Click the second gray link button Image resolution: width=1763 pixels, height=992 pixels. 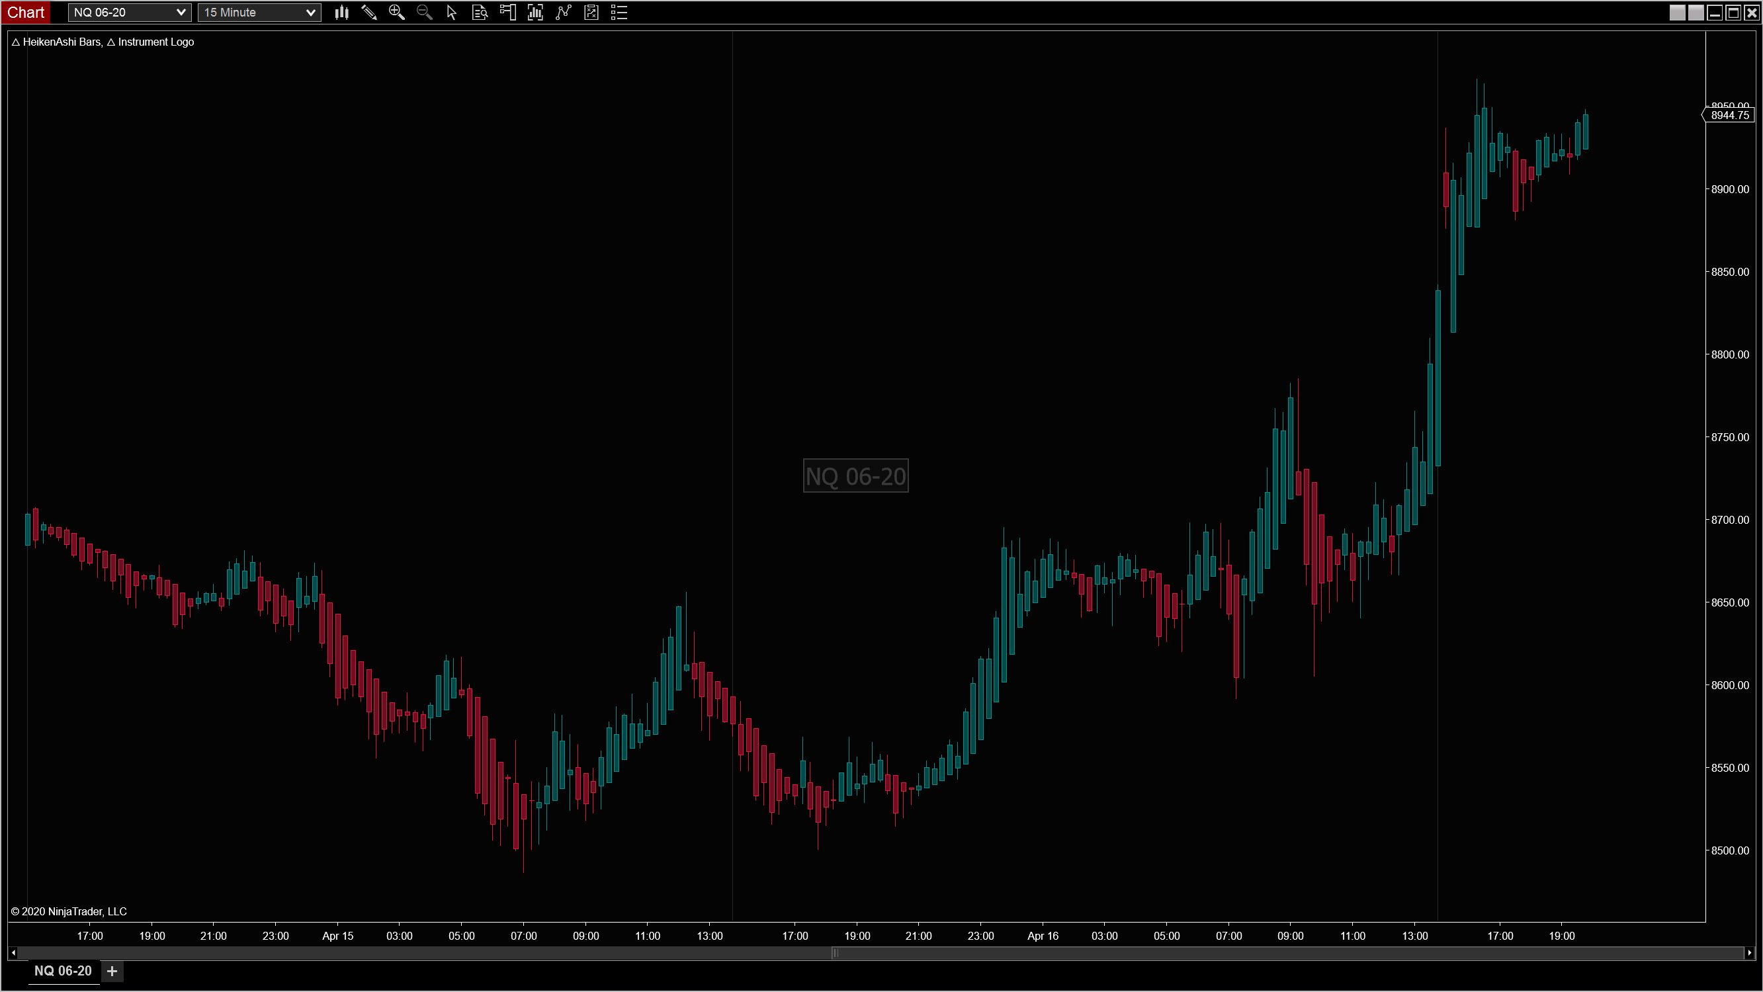[1696, 13]
